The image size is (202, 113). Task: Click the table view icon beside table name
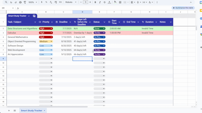pos(34,16)
